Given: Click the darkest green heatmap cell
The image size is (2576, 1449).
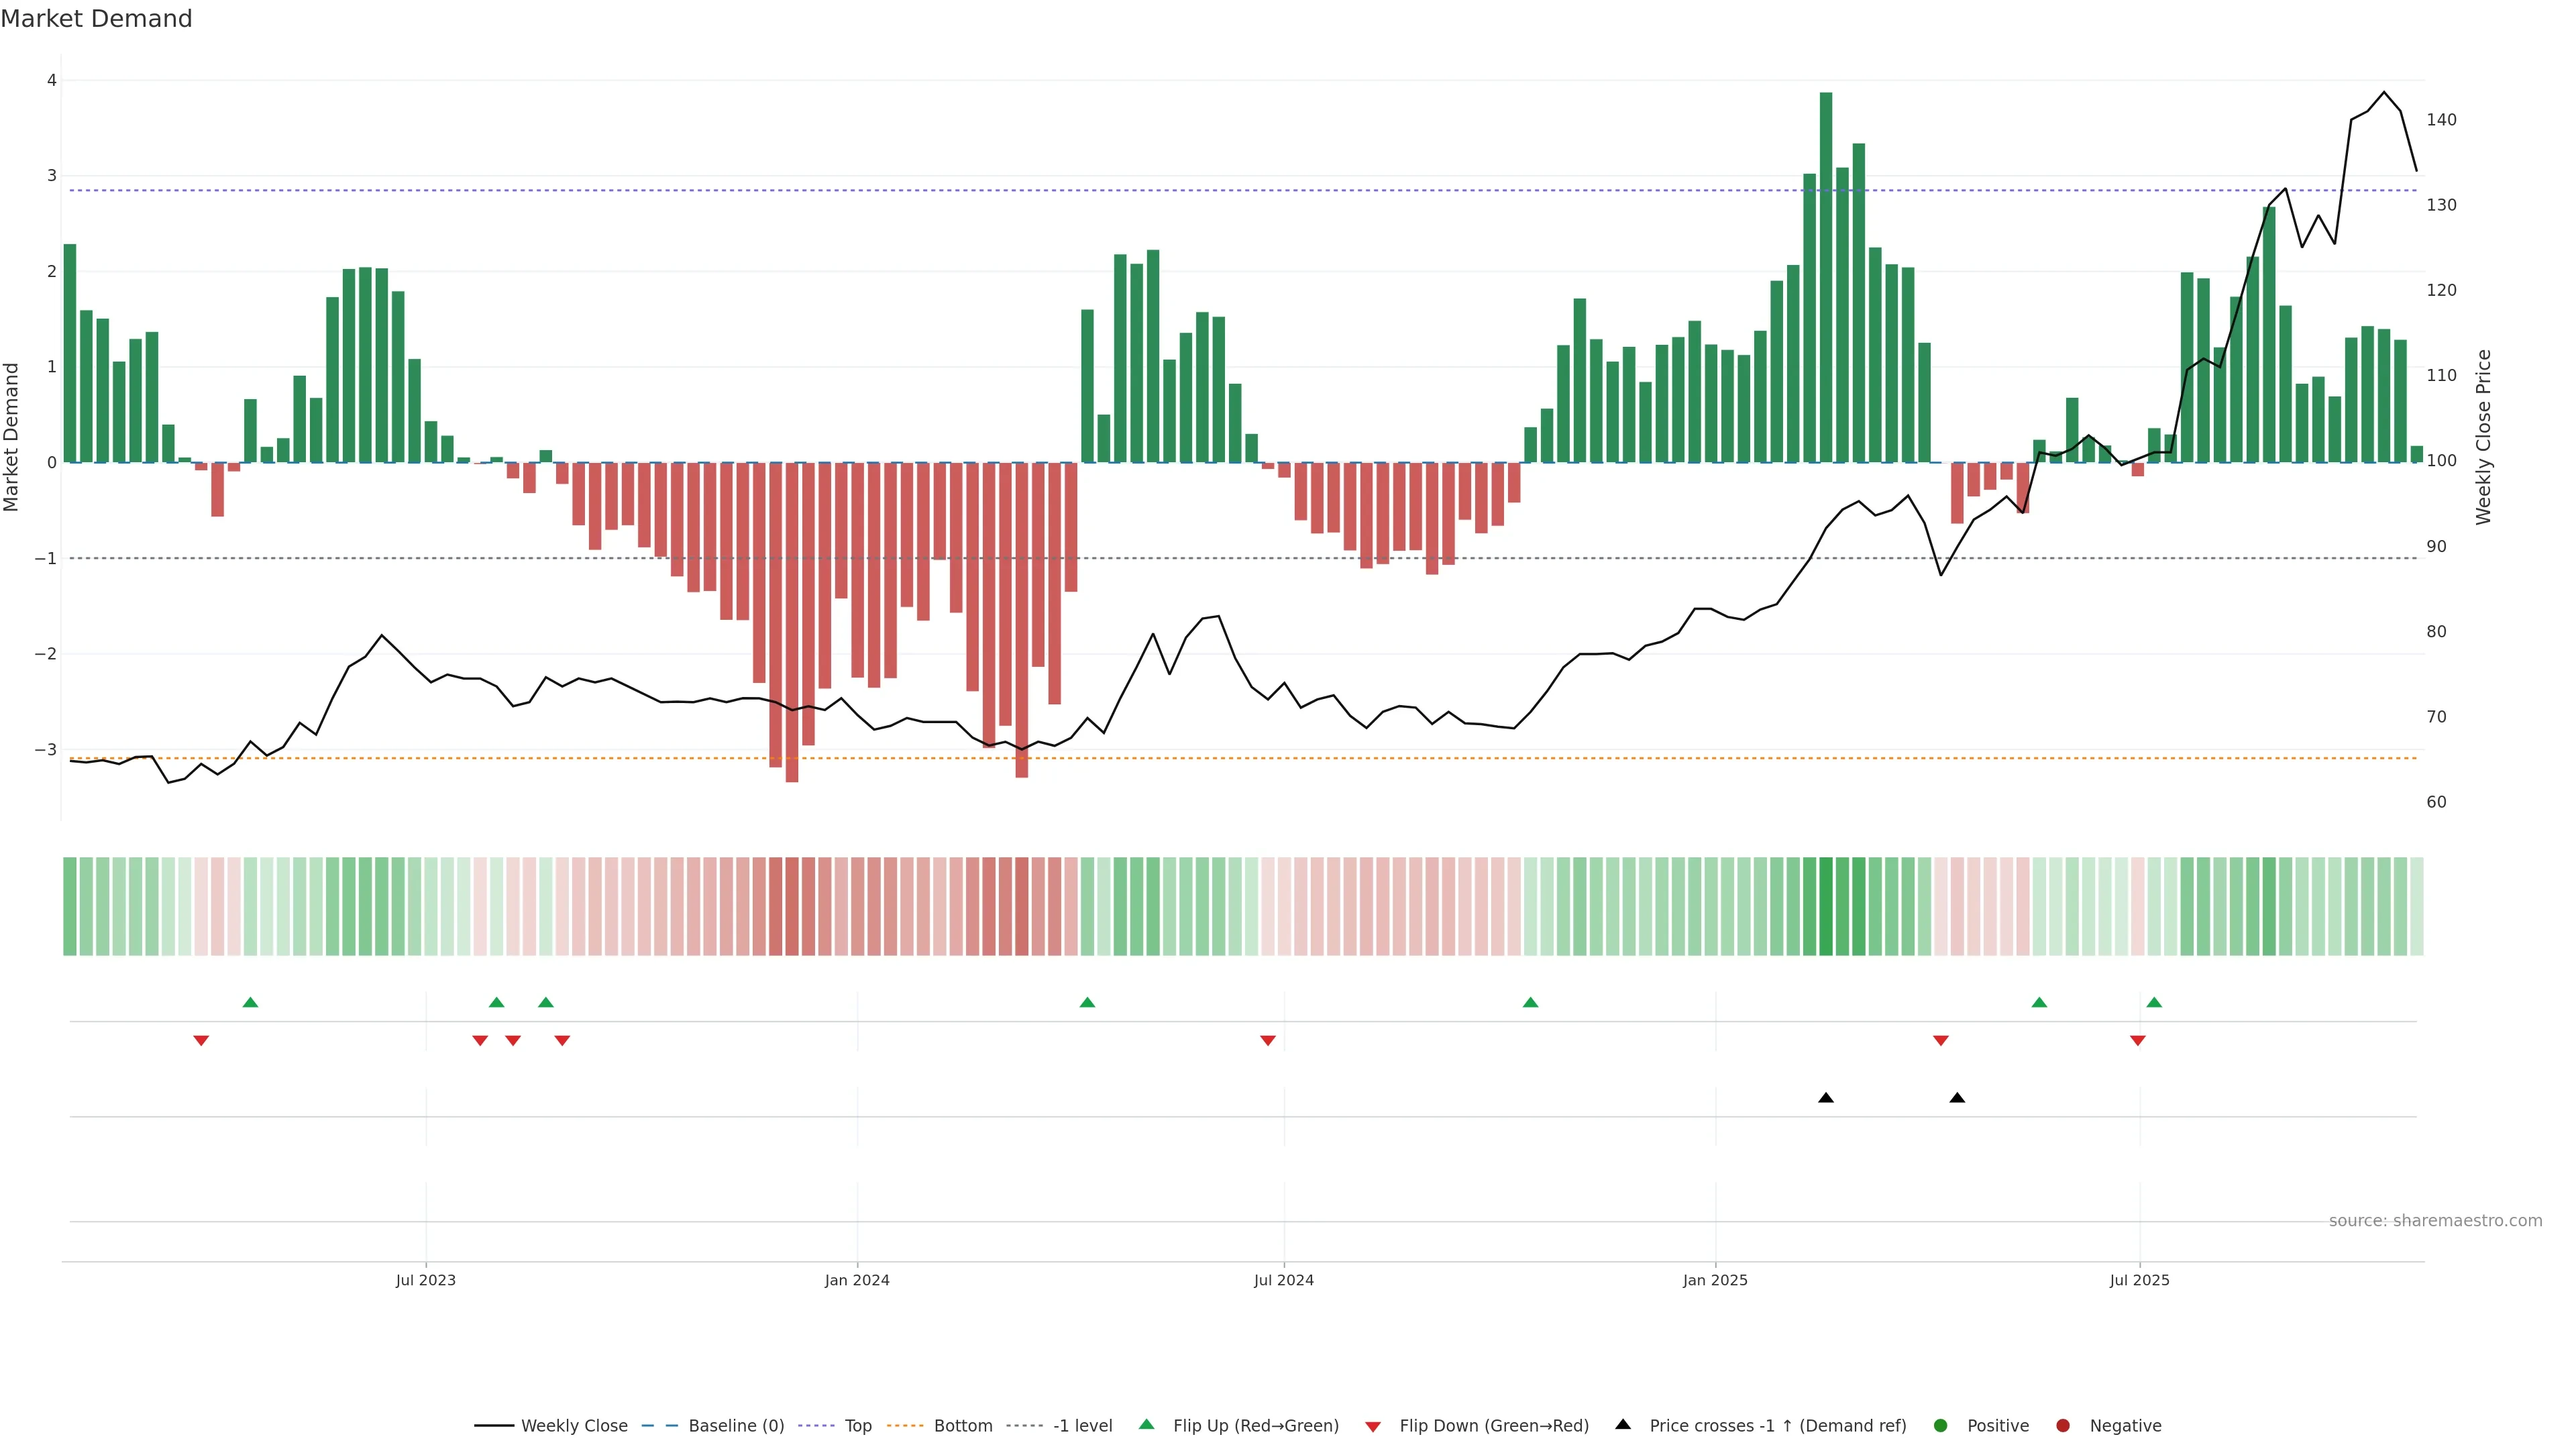Looking at the screenshot, I should (x=1826, y=906).
